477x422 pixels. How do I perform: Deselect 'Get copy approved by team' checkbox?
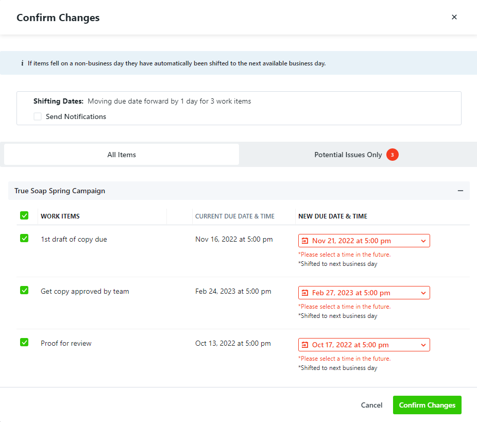tap(24, 290)
